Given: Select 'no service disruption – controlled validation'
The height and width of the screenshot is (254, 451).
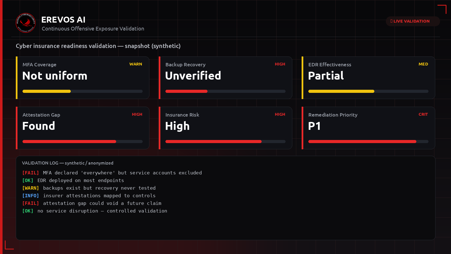Looking at the screenshot, I should point(102,211).
